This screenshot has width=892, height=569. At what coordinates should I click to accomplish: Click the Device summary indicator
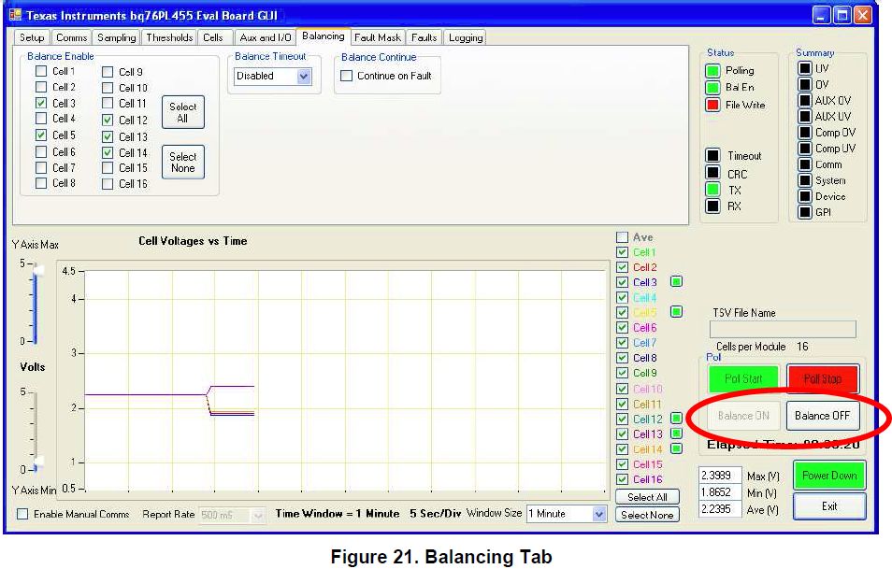804,196
